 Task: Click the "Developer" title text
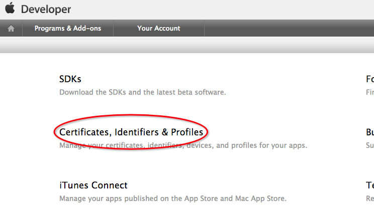coord(46,10)
